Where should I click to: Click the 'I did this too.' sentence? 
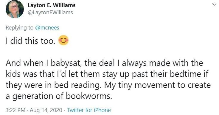pos(30,41)
